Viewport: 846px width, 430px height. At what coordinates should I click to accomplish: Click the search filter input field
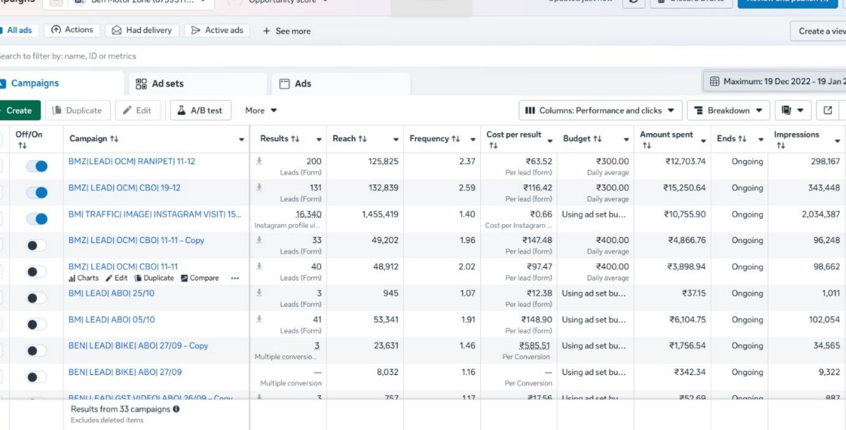coord(245,56)
